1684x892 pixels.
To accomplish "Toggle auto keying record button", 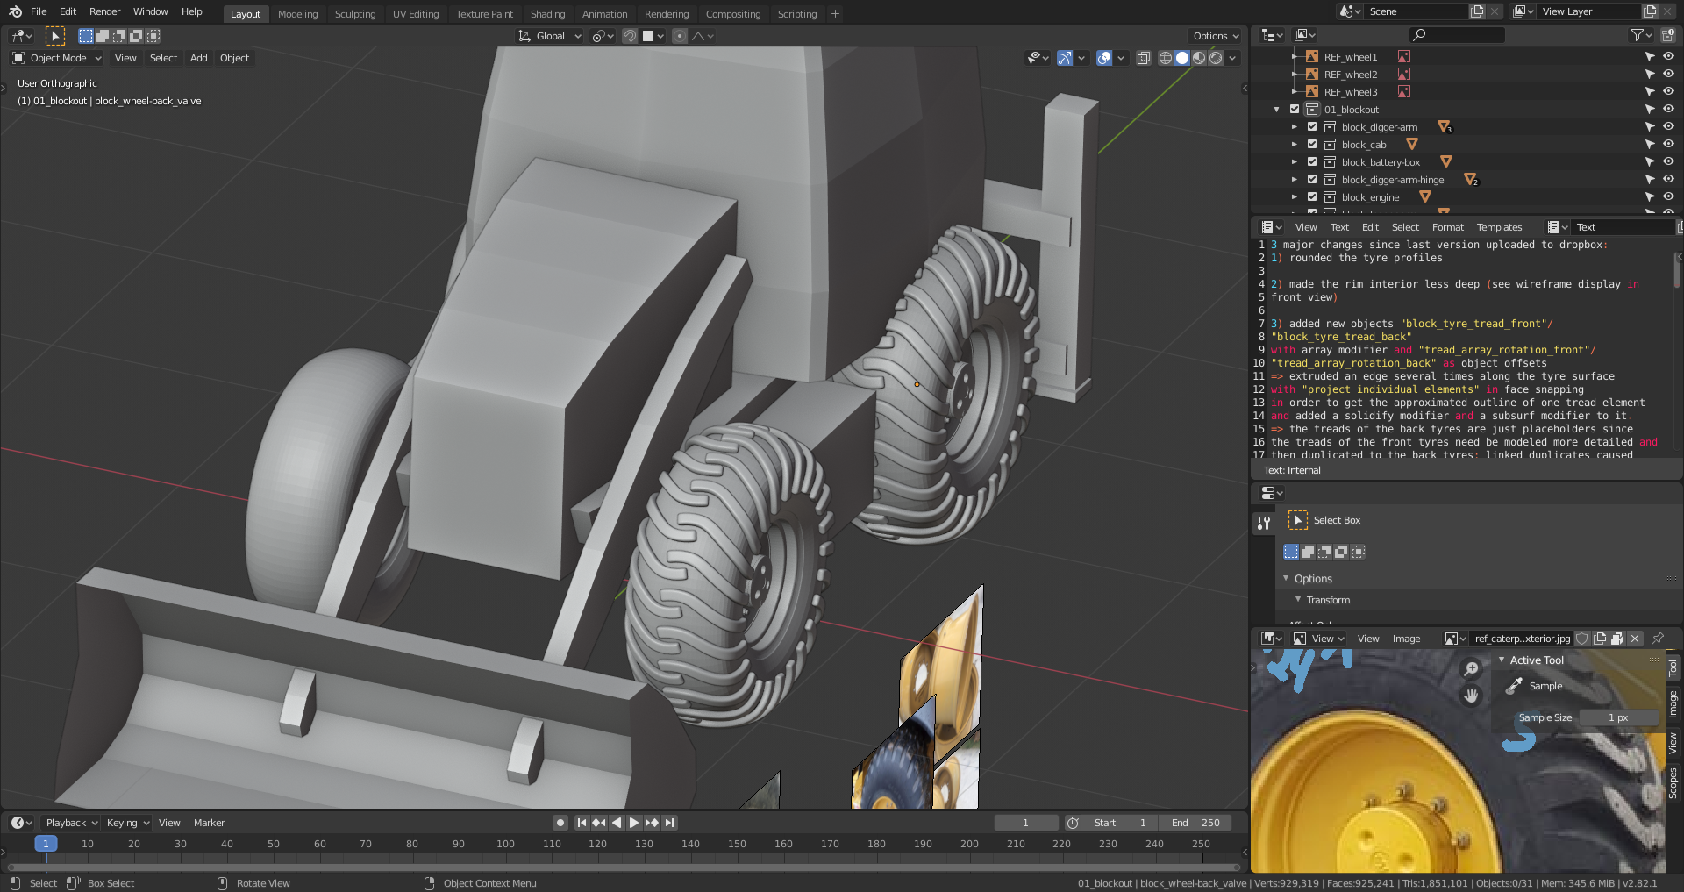I will coord(560,823).
